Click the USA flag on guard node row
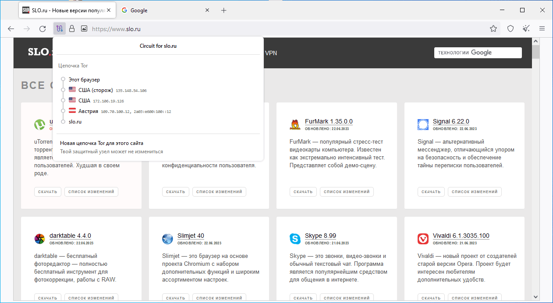 [x=72, y=90]
